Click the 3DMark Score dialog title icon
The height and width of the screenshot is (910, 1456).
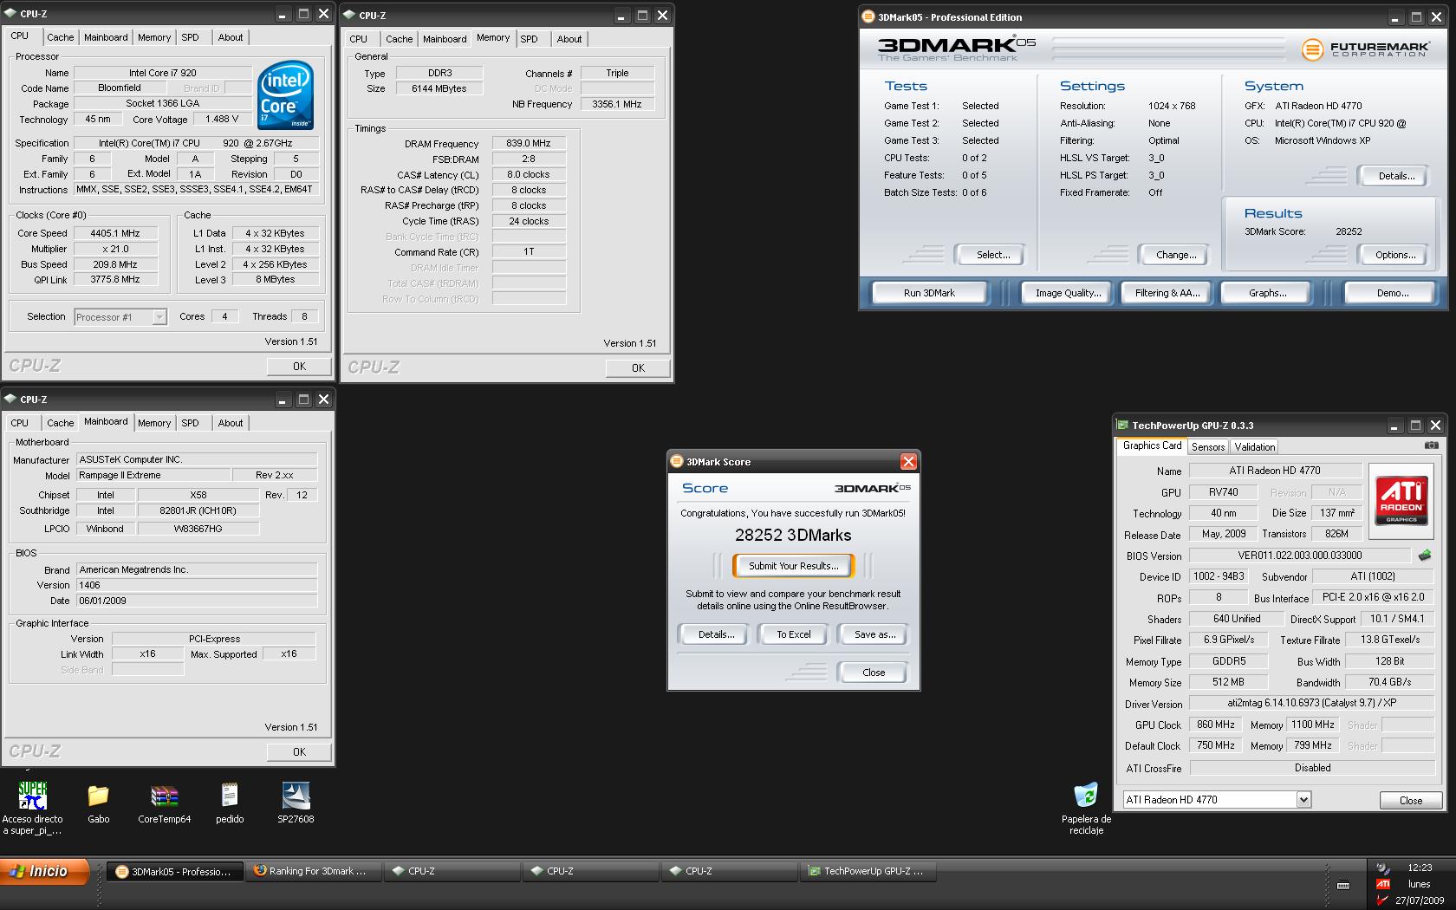point(677,462)
